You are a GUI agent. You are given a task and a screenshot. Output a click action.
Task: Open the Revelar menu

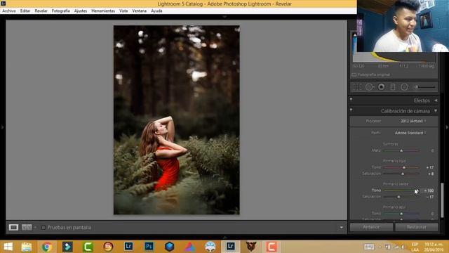click(x=41, y=11)
